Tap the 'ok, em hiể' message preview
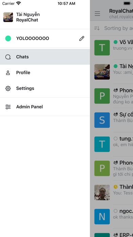 click(123, 145)
